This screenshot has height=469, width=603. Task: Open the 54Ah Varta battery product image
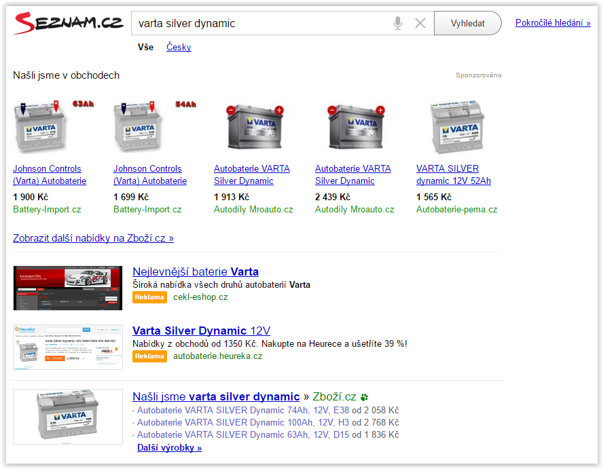coord(155,126)
